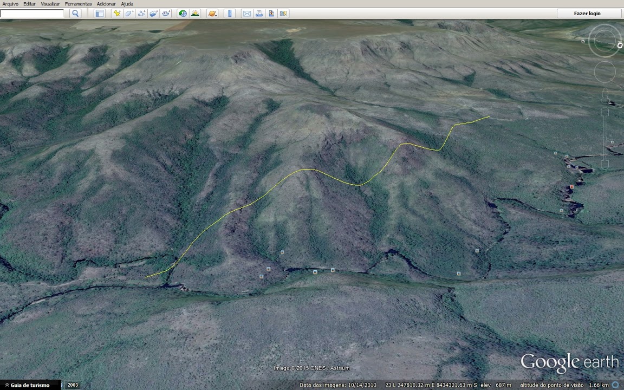Select the add path tool
Viewport: 624px width, 390px height.
(141, 14)
